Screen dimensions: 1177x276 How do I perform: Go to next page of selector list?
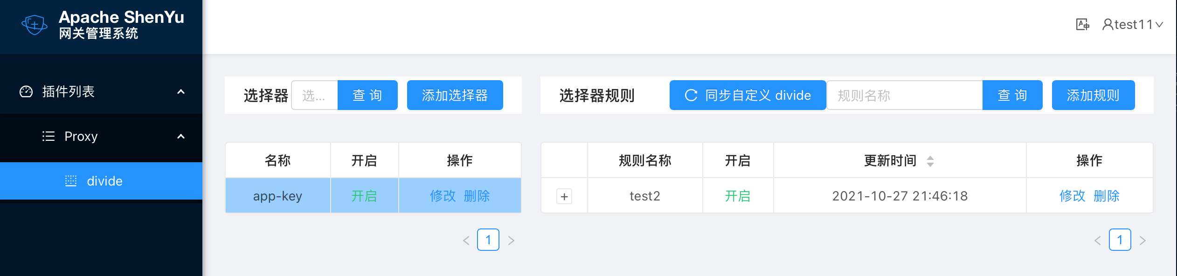(511, 240)
